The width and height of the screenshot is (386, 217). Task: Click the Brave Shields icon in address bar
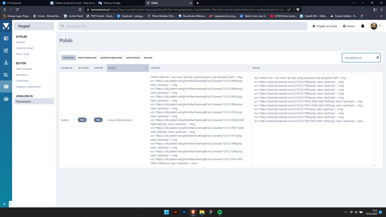click(298, 9)
